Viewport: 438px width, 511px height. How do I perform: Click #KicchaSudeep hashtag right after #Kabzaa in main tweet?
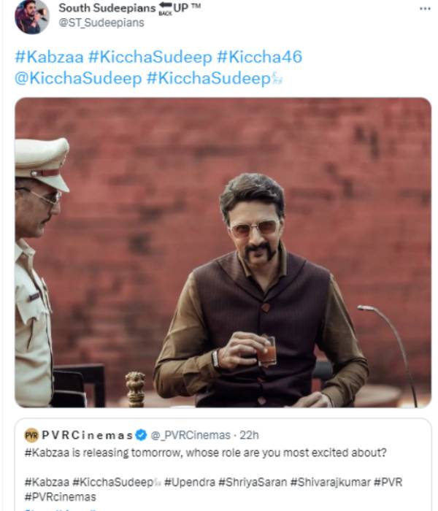150,57
